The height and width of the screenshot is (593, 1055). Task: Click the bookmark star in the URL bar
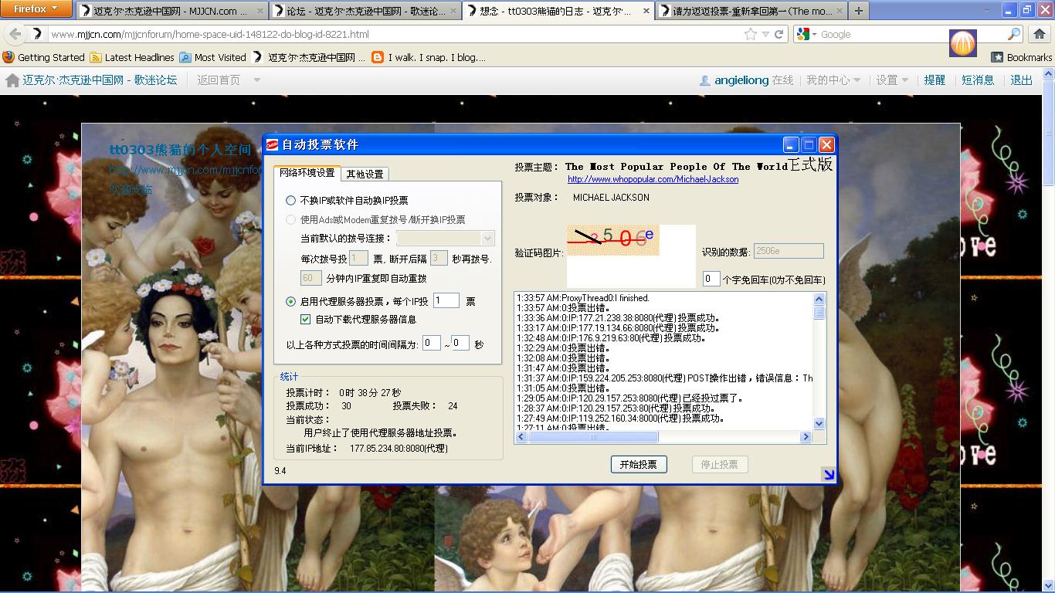pos(750,34)
